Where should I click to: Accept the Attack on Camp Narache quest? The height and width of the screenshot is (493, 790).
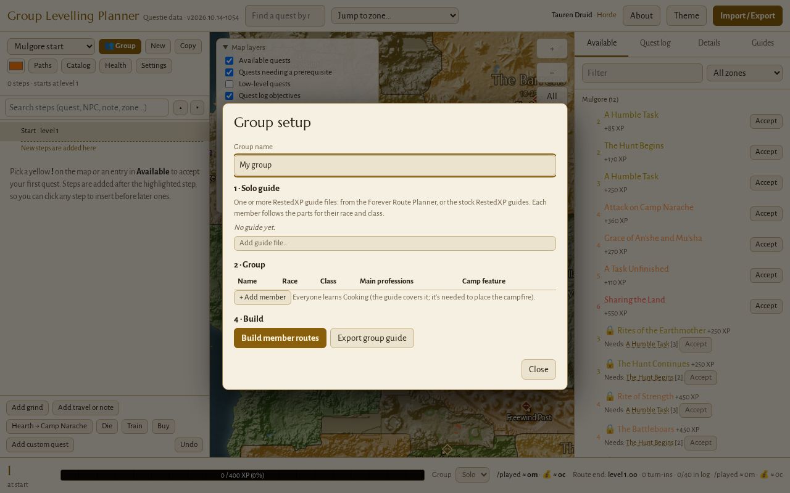pos(766,214)
